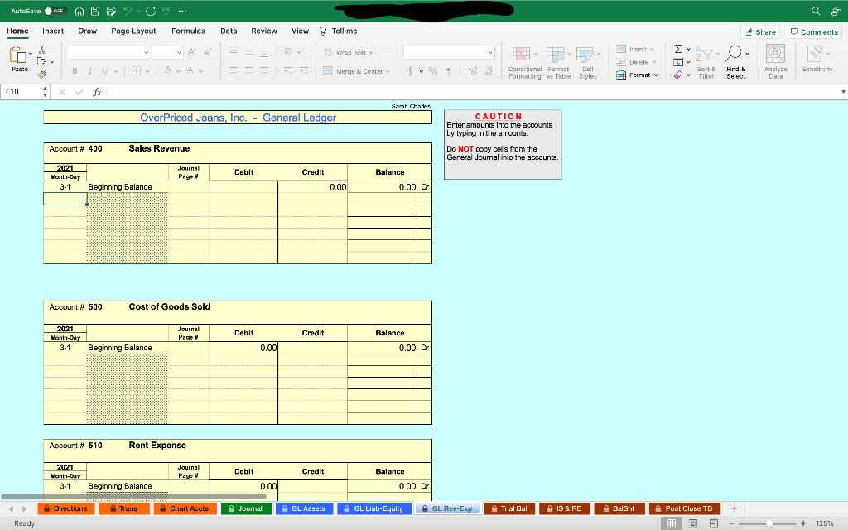Open Cell Styles
Screen dimensions: 848x530
[x=588, y=63]
